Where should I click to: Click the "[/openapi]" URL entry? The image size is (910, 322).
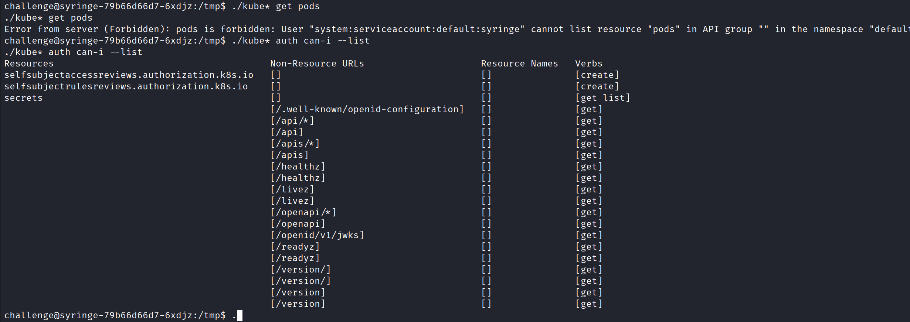[298, 224]
